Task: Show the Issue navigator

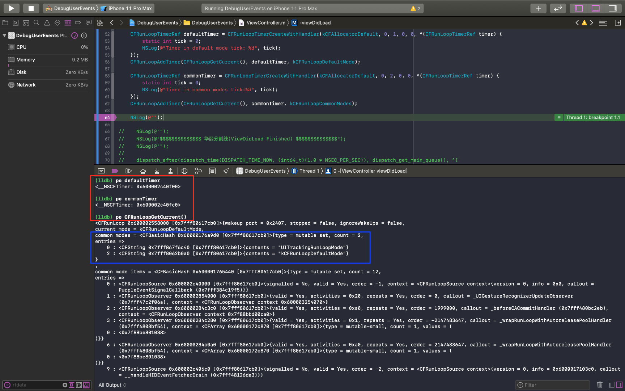Action: 47,22
